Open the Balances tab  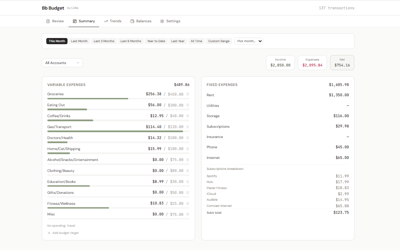coord(141,21)
